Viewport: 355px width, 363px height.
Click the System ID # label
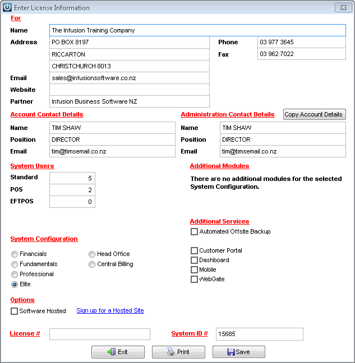pyautogui.click(x=190, y=333)
